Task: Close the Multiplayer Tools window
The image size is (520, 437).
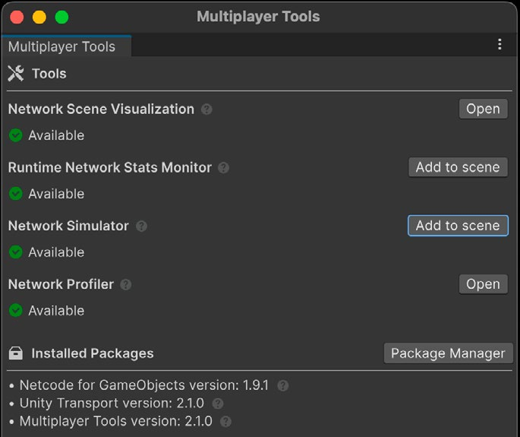Action: coord(17,17)
